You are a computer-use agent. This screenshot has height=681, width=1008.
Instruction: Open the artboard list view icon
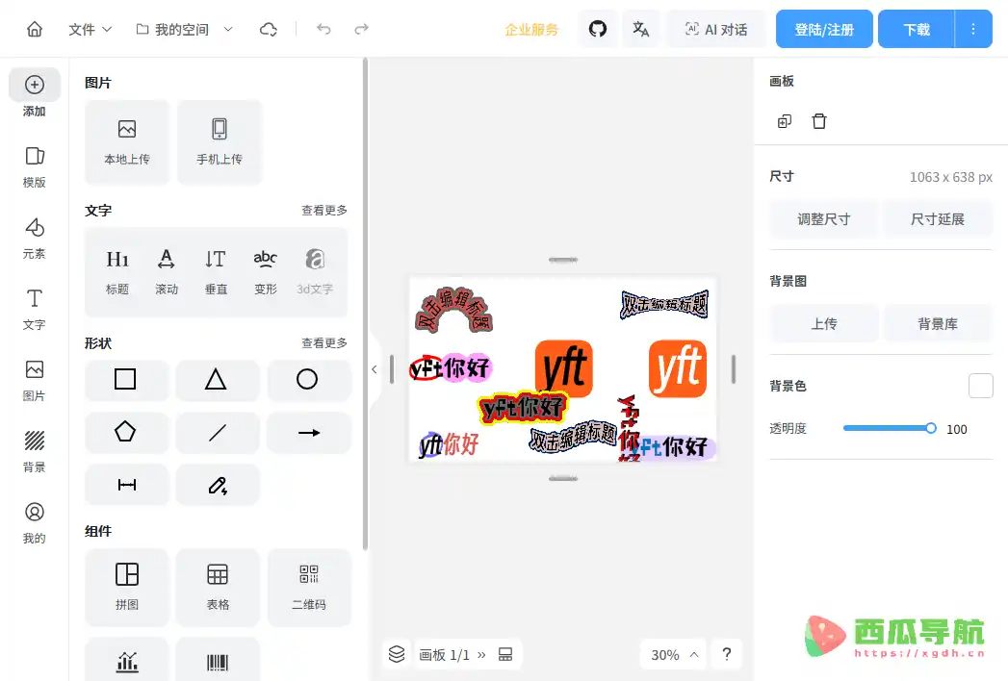(x=506, y=655)
